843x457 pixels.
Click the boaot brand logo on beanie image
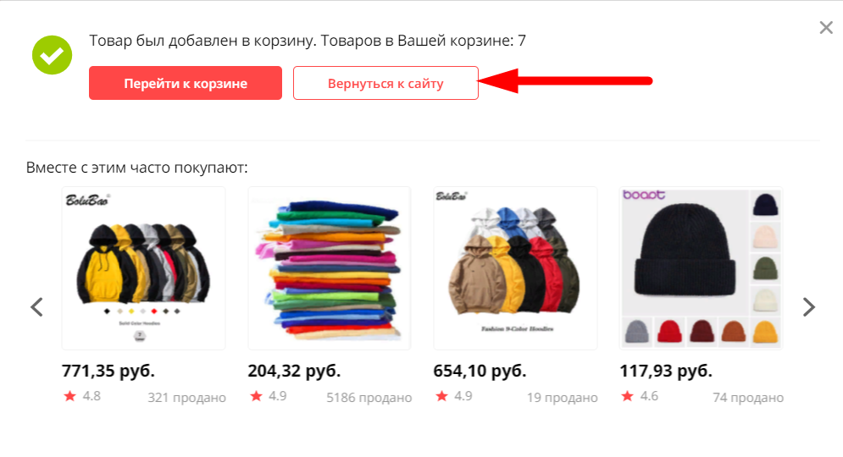coord(644,195)
